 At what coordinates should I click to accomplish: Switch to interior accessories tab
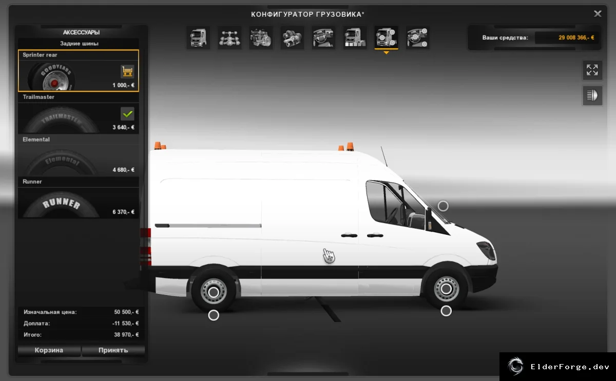(417, 37)
